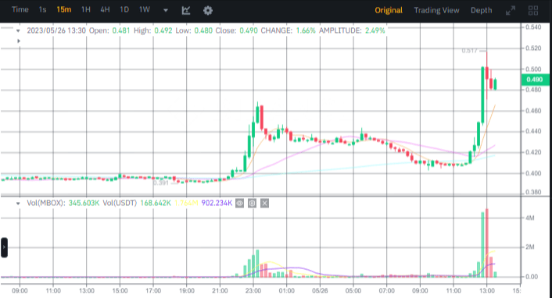Screen dimensions: 552x298
Task: Click the Vol(MBOX) 345.603K value
Action: (x=84, y=203)
